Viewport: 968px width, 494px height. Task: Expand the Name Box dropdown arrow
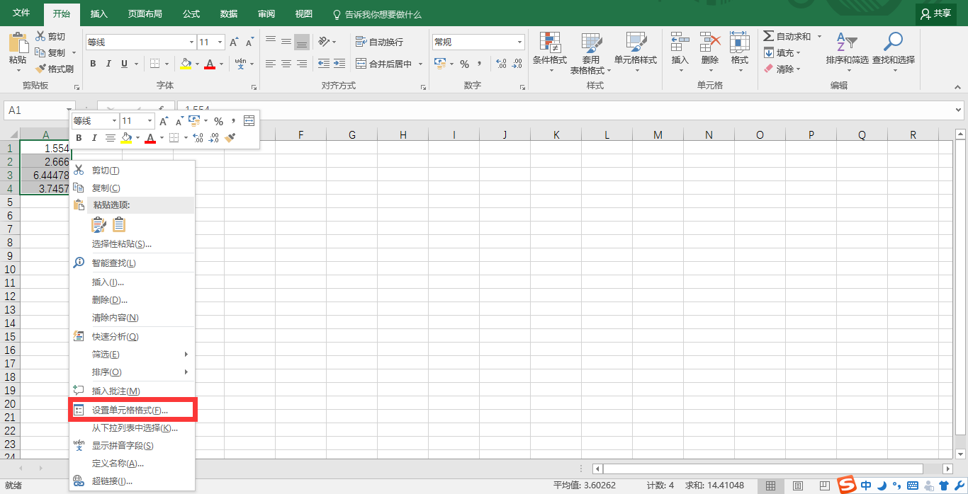tap(69, 110)
